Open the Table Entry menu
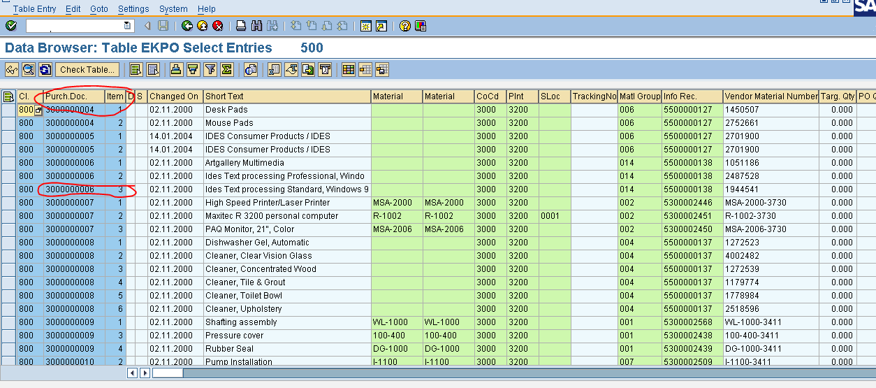 click(x=34, y=9)
